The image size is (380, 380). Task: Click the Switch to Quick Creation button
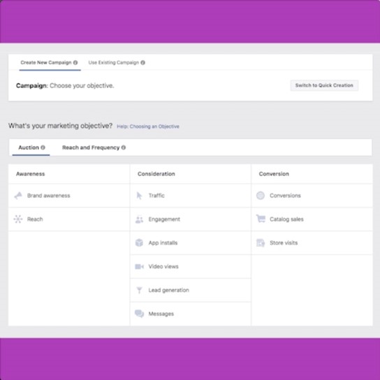point(324,85)
